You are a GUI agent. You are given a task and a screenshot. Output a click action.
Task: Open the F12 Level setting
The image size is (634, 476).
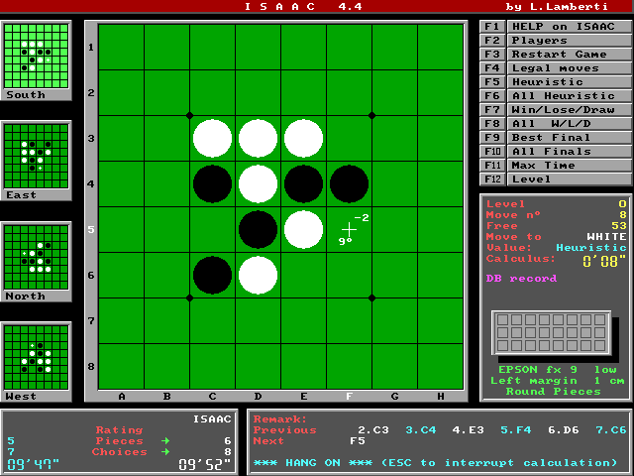tap(555, 178)
